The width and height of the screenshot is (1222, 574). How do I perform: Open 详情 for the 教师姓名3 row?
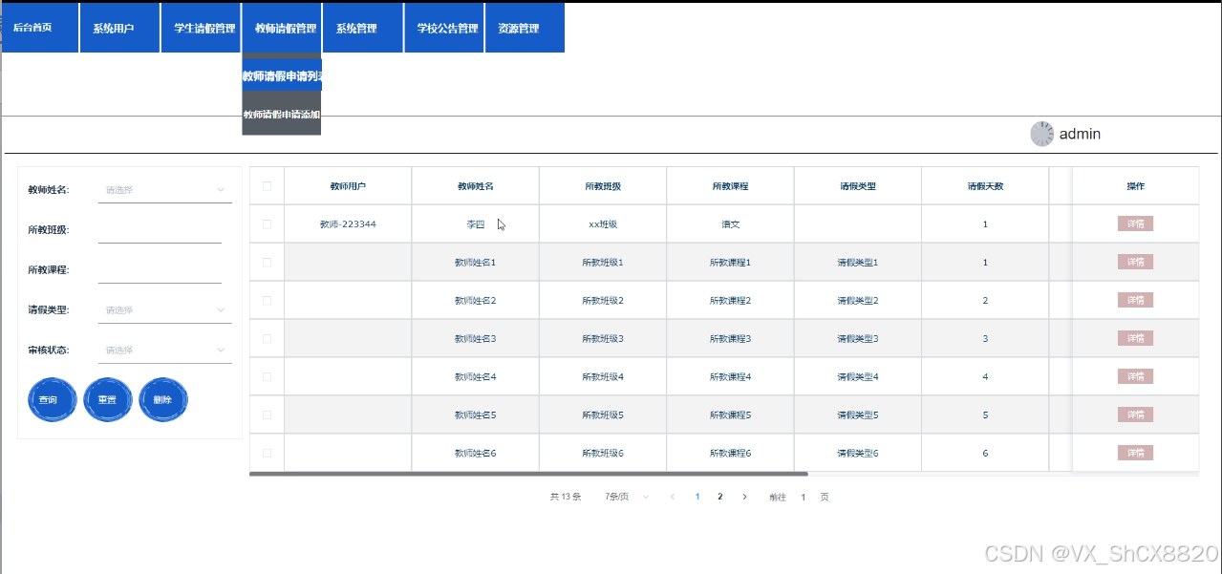(x=1135, y=339)
